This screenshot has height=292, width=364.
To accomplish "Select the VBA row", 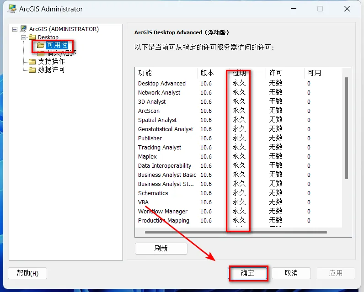I will (x=239, y=202).
